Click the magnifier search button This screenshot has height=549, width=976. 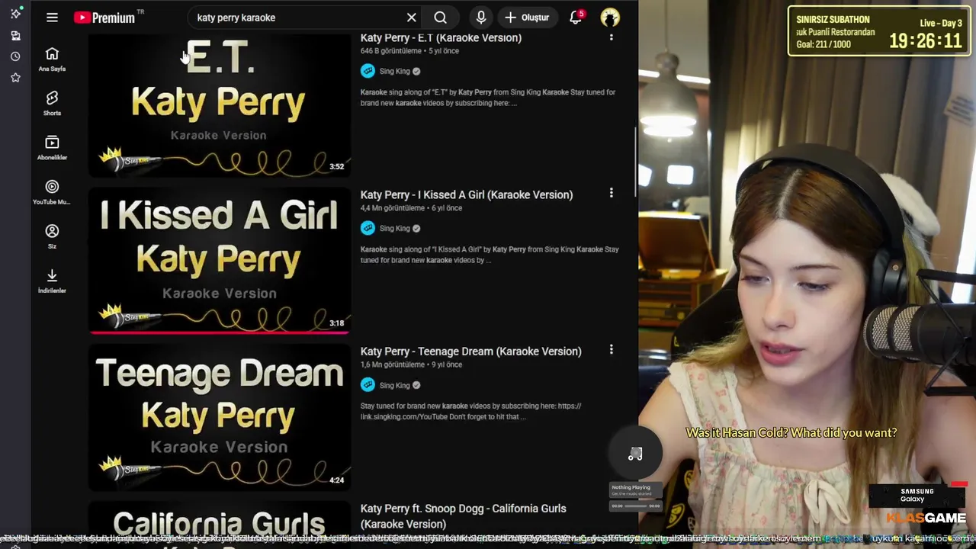[x=441, y=18]
